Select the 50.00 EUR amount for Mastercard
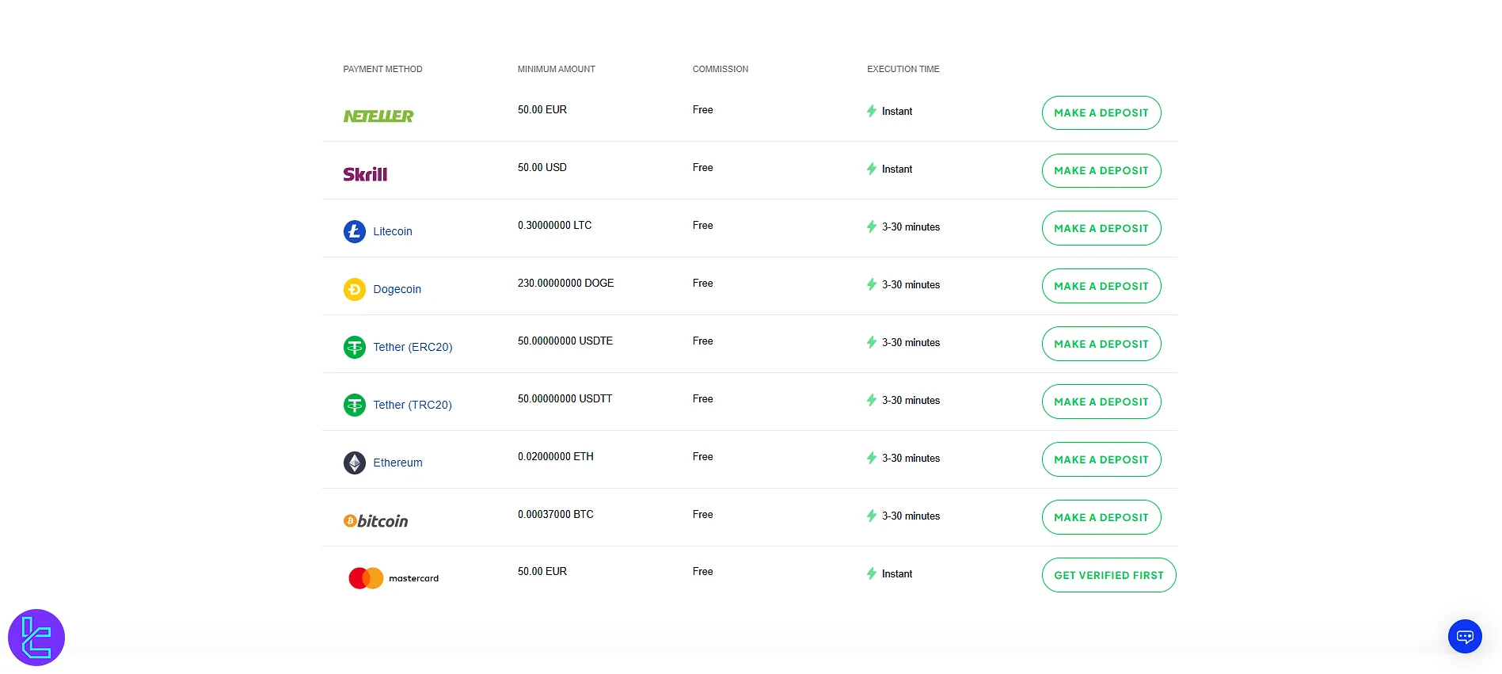Image resolution: width=1502 pixels, height=674 pixels. 542,571
